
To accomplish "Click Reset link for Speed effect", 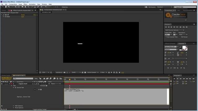I will click(x=23, y=15).
